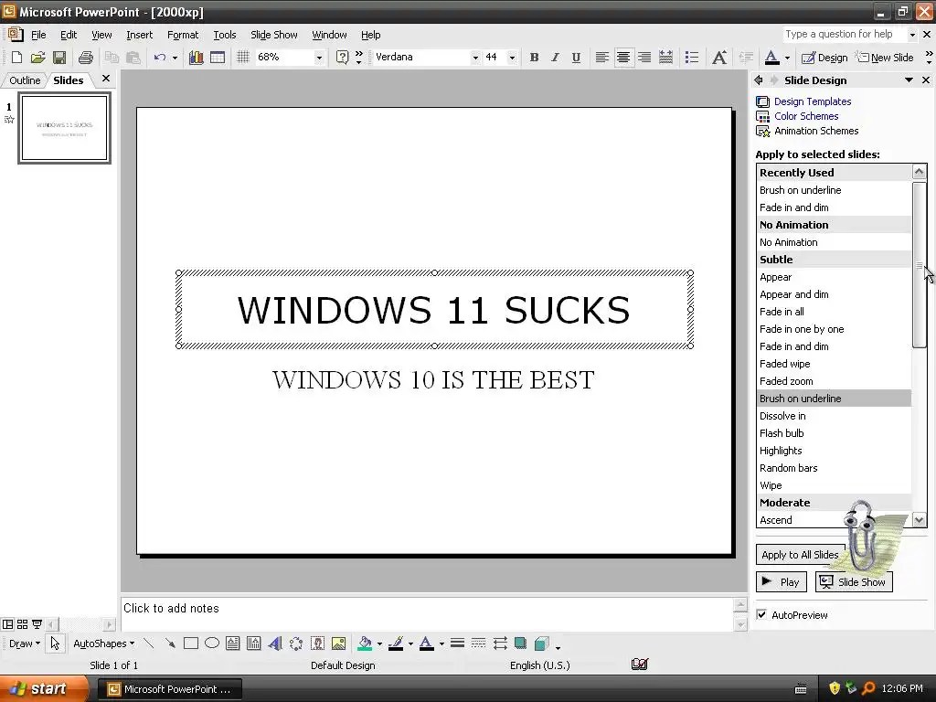This screenshot has height=702, width=936.
Task: Open the font size 44 dropdown
Action: point(512,58)
